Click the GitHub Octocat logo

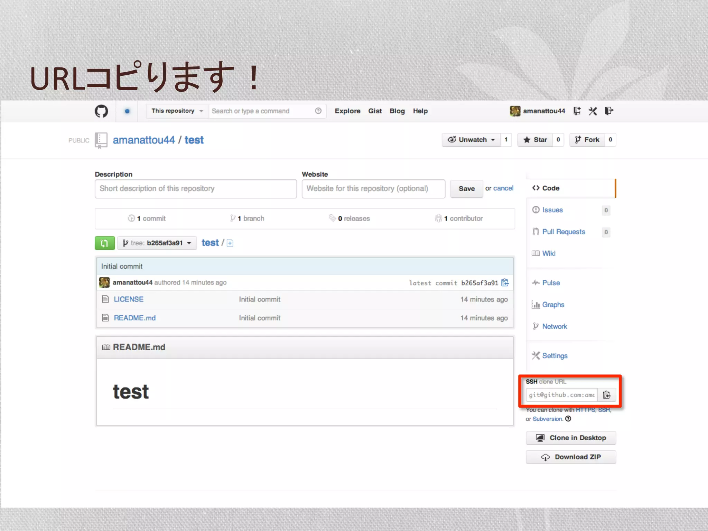[x=101, y=111]
